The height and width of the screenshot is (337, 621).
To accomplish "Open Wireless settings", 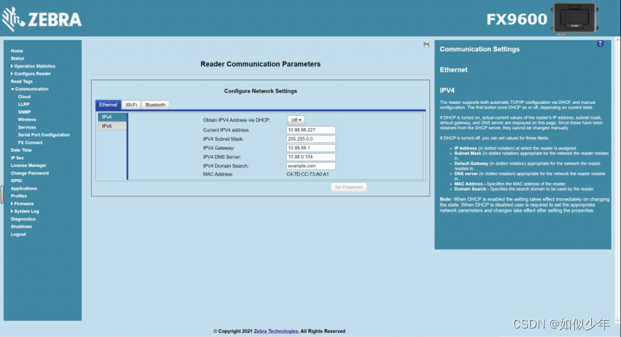I will (27, 119).
